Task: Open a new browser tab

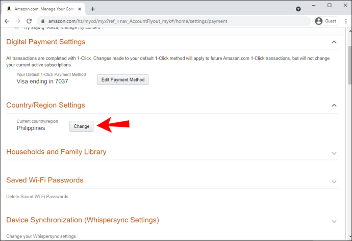Action: [x=93, y=9]
